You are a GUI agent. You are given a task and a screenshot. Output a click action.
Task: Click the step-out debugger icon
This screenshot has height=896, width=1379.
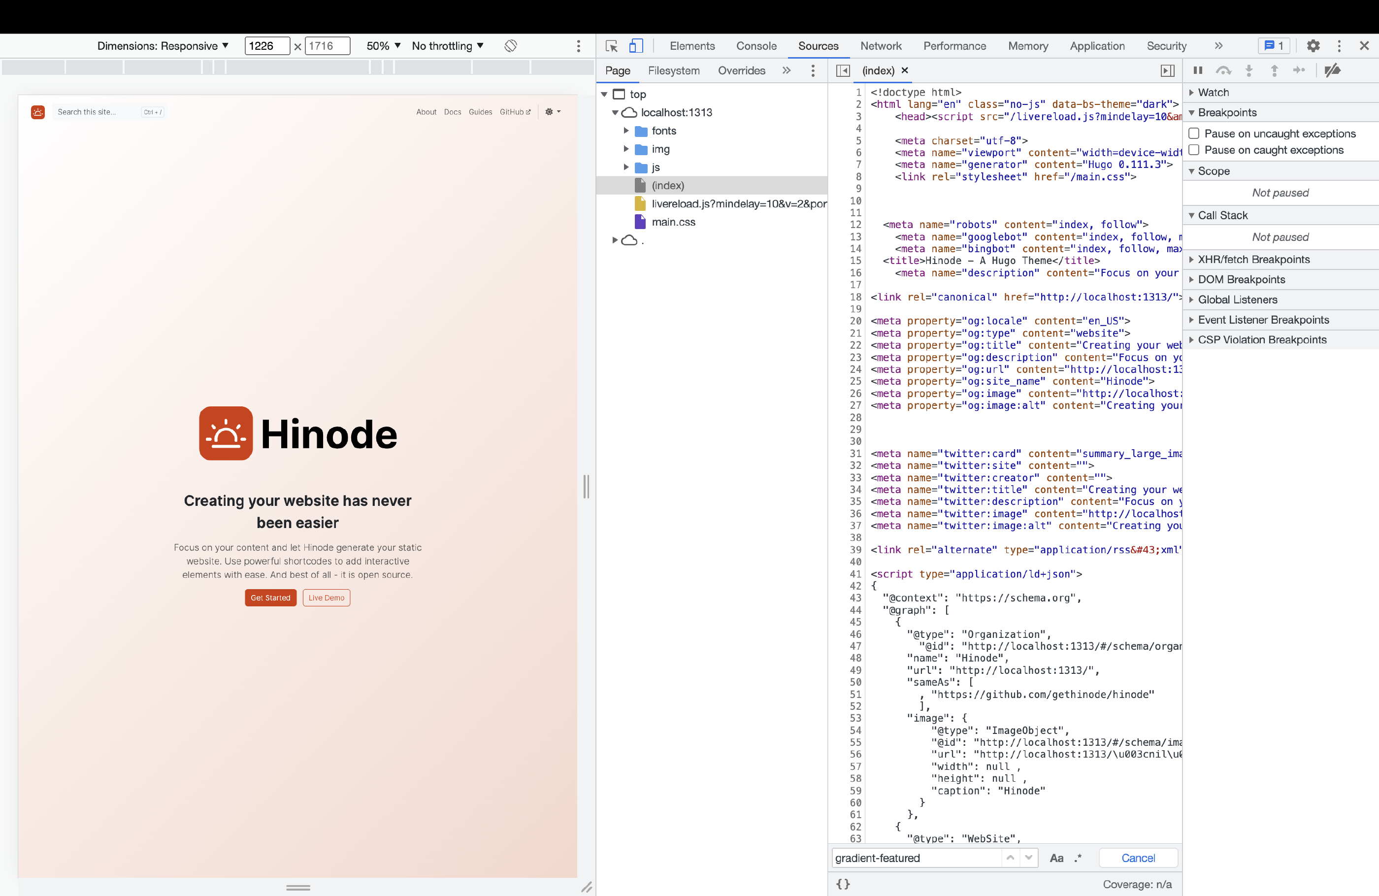[1274, 70]
